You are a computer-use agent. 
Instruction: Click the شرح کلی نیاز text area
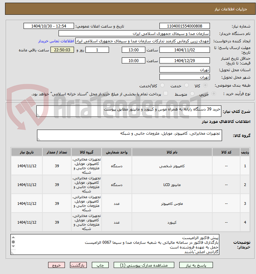(x=129, y=111)
